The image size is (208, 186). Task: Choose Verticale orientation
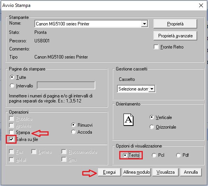[152, 117]
